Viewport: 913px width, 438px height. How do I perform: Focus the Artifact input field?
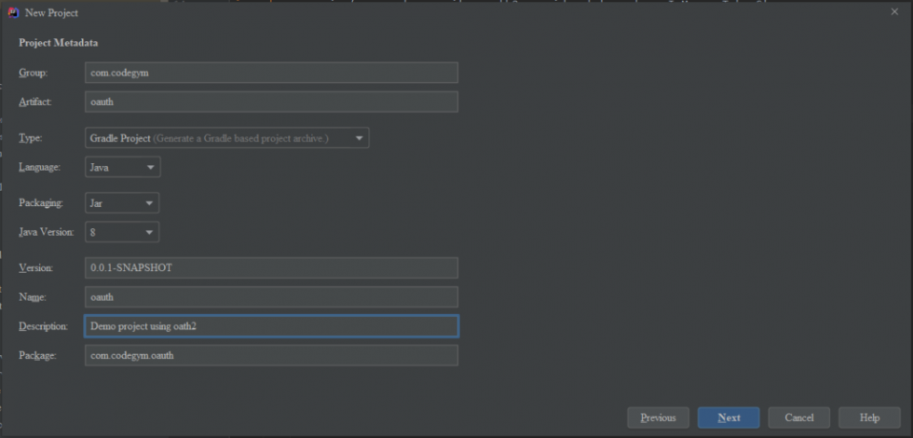click(x=271, y=102)
